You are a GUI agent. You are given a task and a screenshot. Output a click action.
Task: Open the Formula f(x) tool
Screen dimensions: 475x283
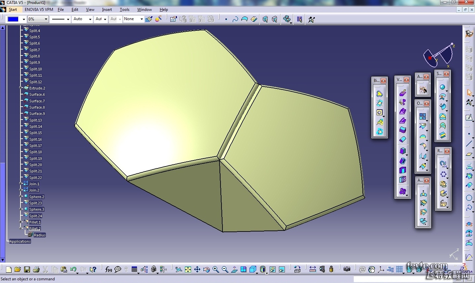108,269
